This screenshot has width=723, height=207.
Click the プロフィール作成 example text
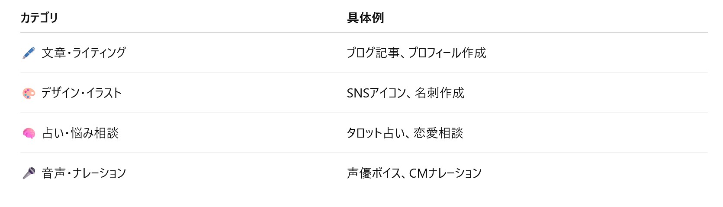[x=447, y=53]
